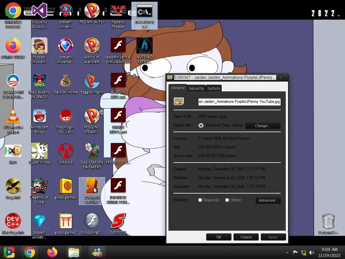Confirm the Properties dialog with OK
345x259 pixels.
click(x=219, y=237)
